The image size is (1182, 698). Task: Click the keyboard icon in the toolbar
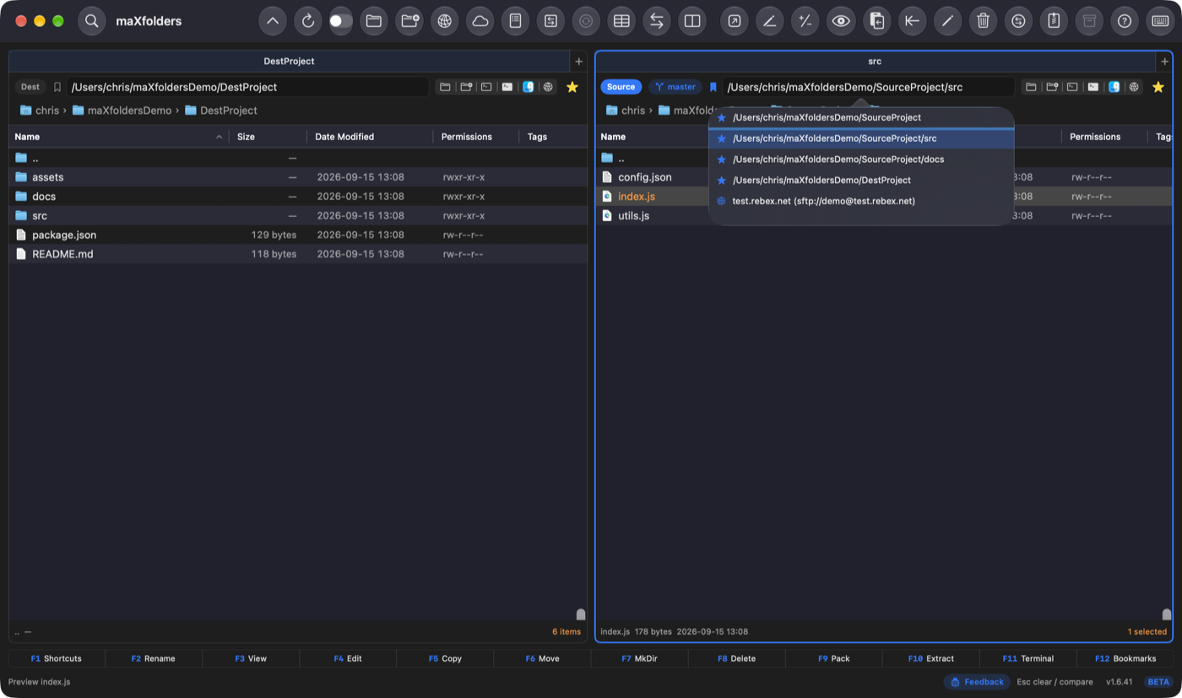[1160, 21]
